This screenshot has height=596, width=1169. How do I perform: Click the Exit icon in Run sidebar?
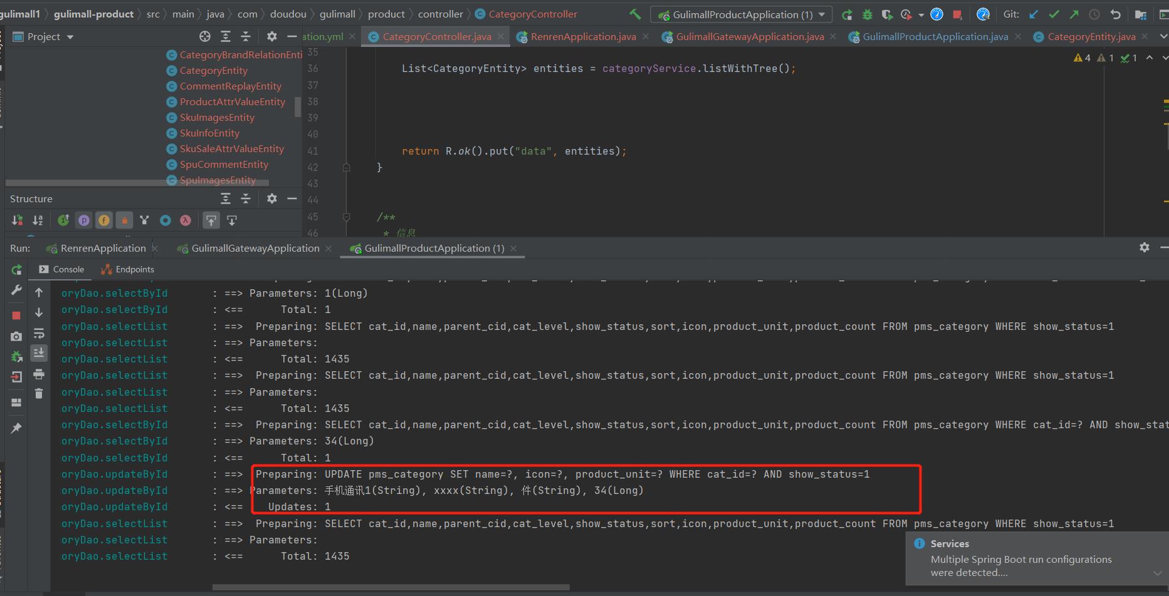click(16, 377)
